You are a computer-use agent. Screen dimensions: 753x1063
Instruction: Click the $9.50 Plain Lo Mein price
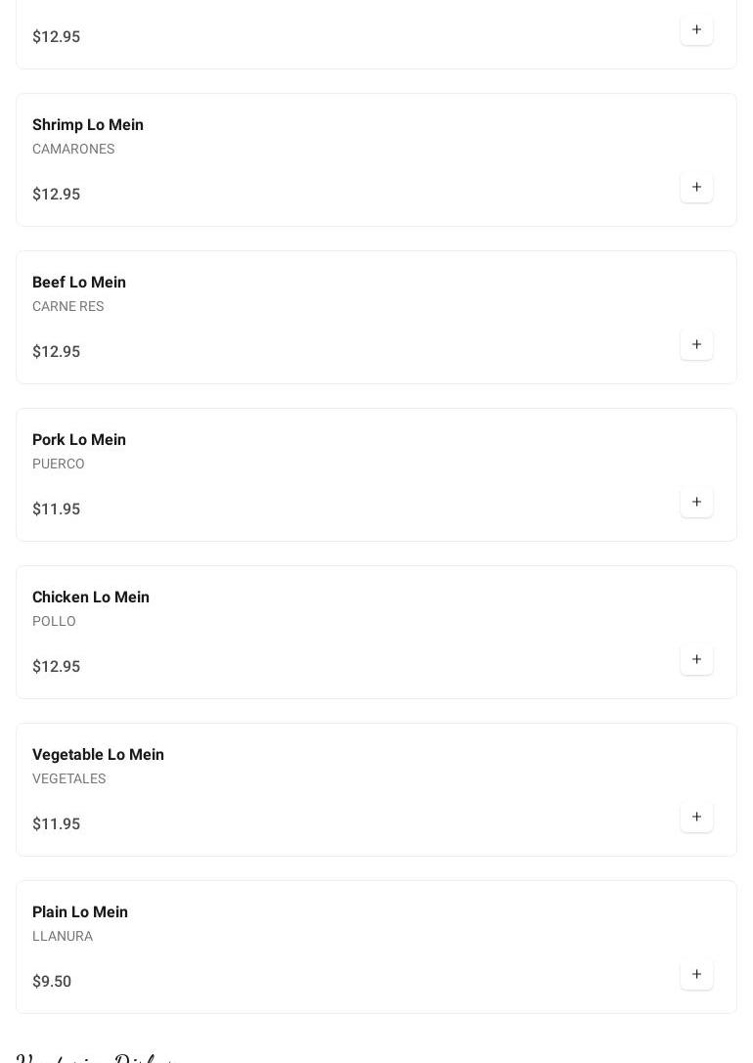pos(52,982)
